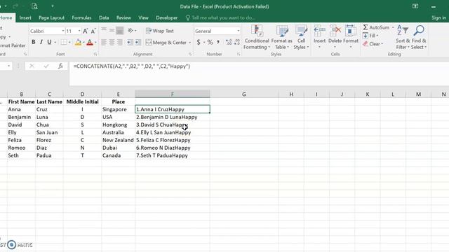This screenshot has width=449, height=252.
Task: Click the Increase Font Size icon
Action: point(86,31)
